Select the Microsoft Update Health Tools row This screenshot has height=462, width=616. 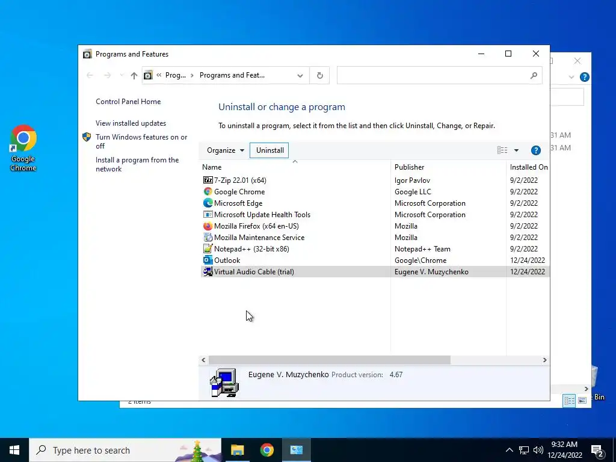(x=375, y=215)
